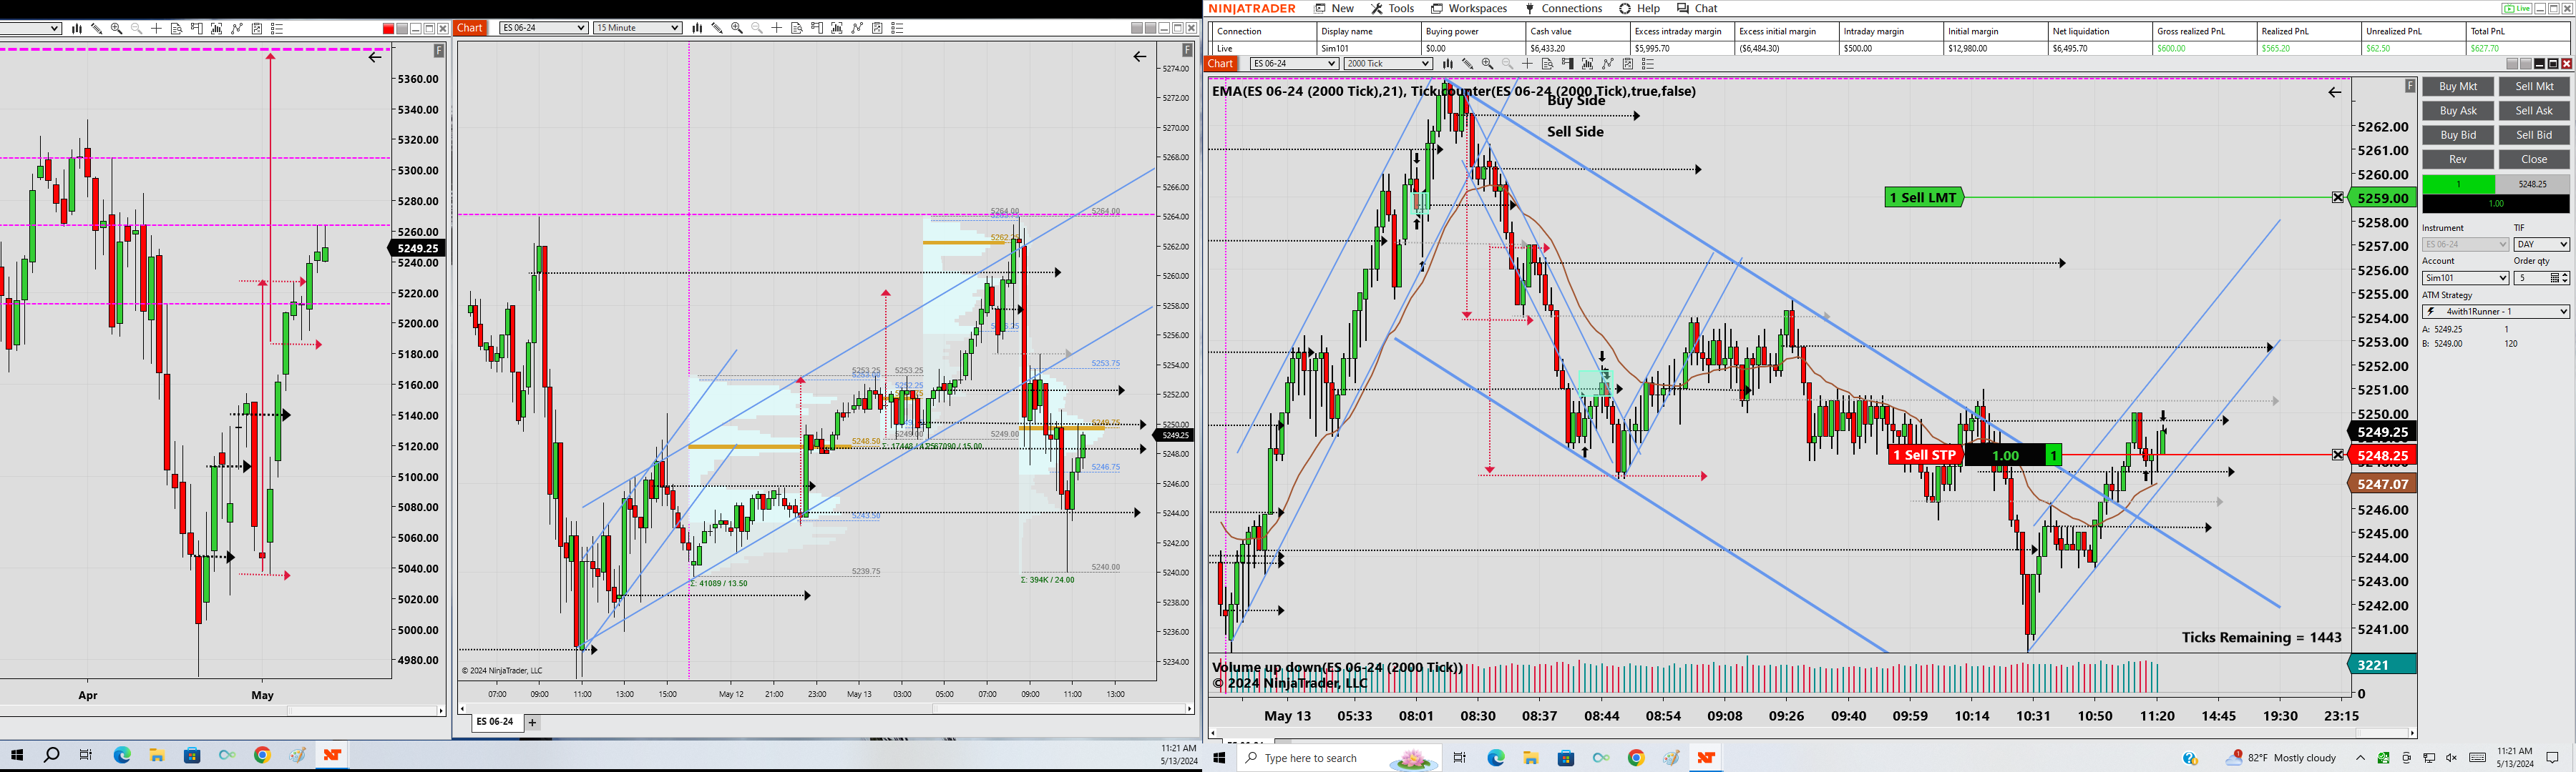Click the Windows Start button on left taskbar
Screen dimensions: 2576x772
17,755
